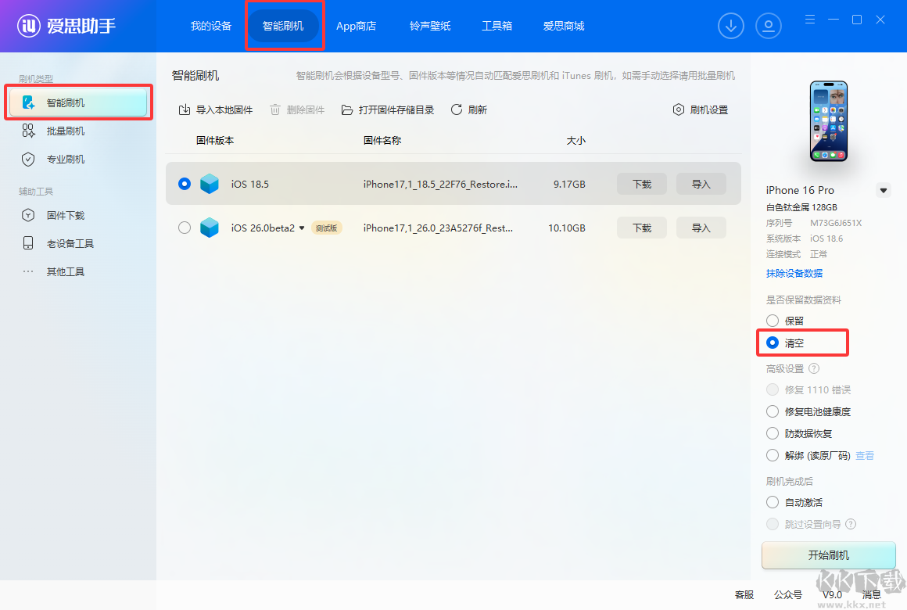Enable 自动激活 after flashing
This screenshot has width=907, height=610.
click(773, 502)
